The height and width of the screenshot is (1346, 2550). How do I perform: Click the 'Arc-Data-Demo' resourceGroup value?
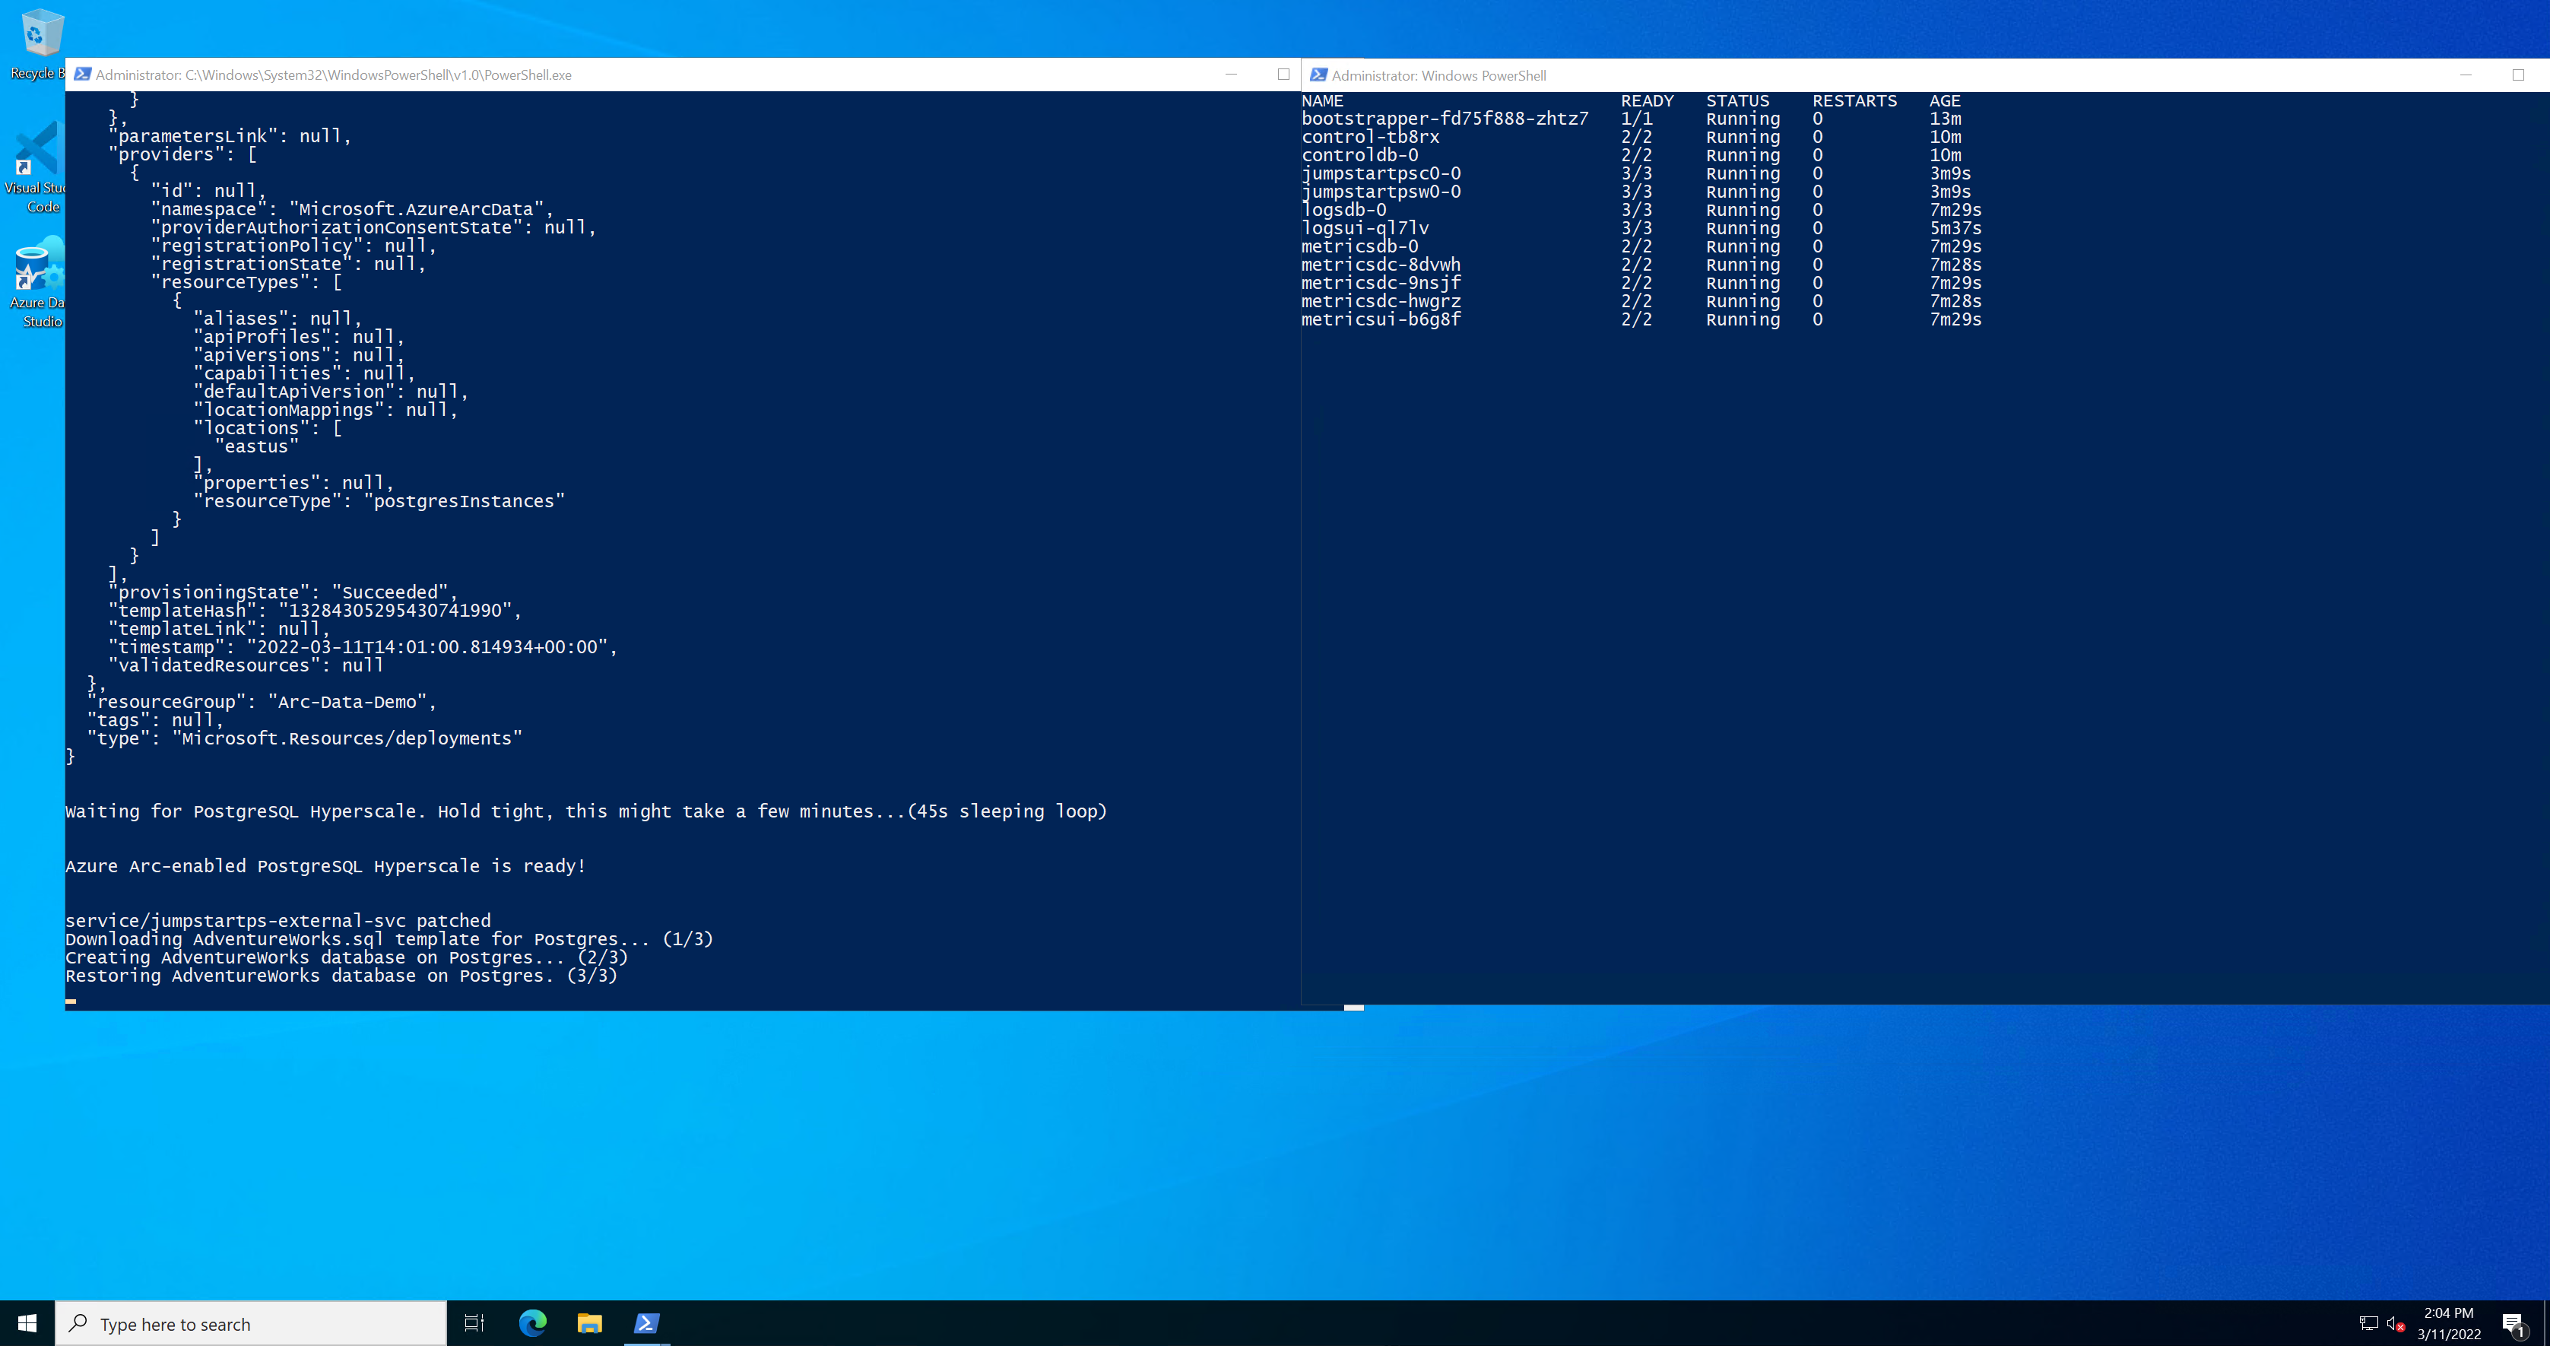[x=347, y=702]
